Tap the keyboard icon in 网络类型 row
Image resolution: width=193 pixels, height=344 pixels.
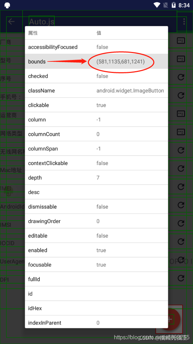[181, 132]
